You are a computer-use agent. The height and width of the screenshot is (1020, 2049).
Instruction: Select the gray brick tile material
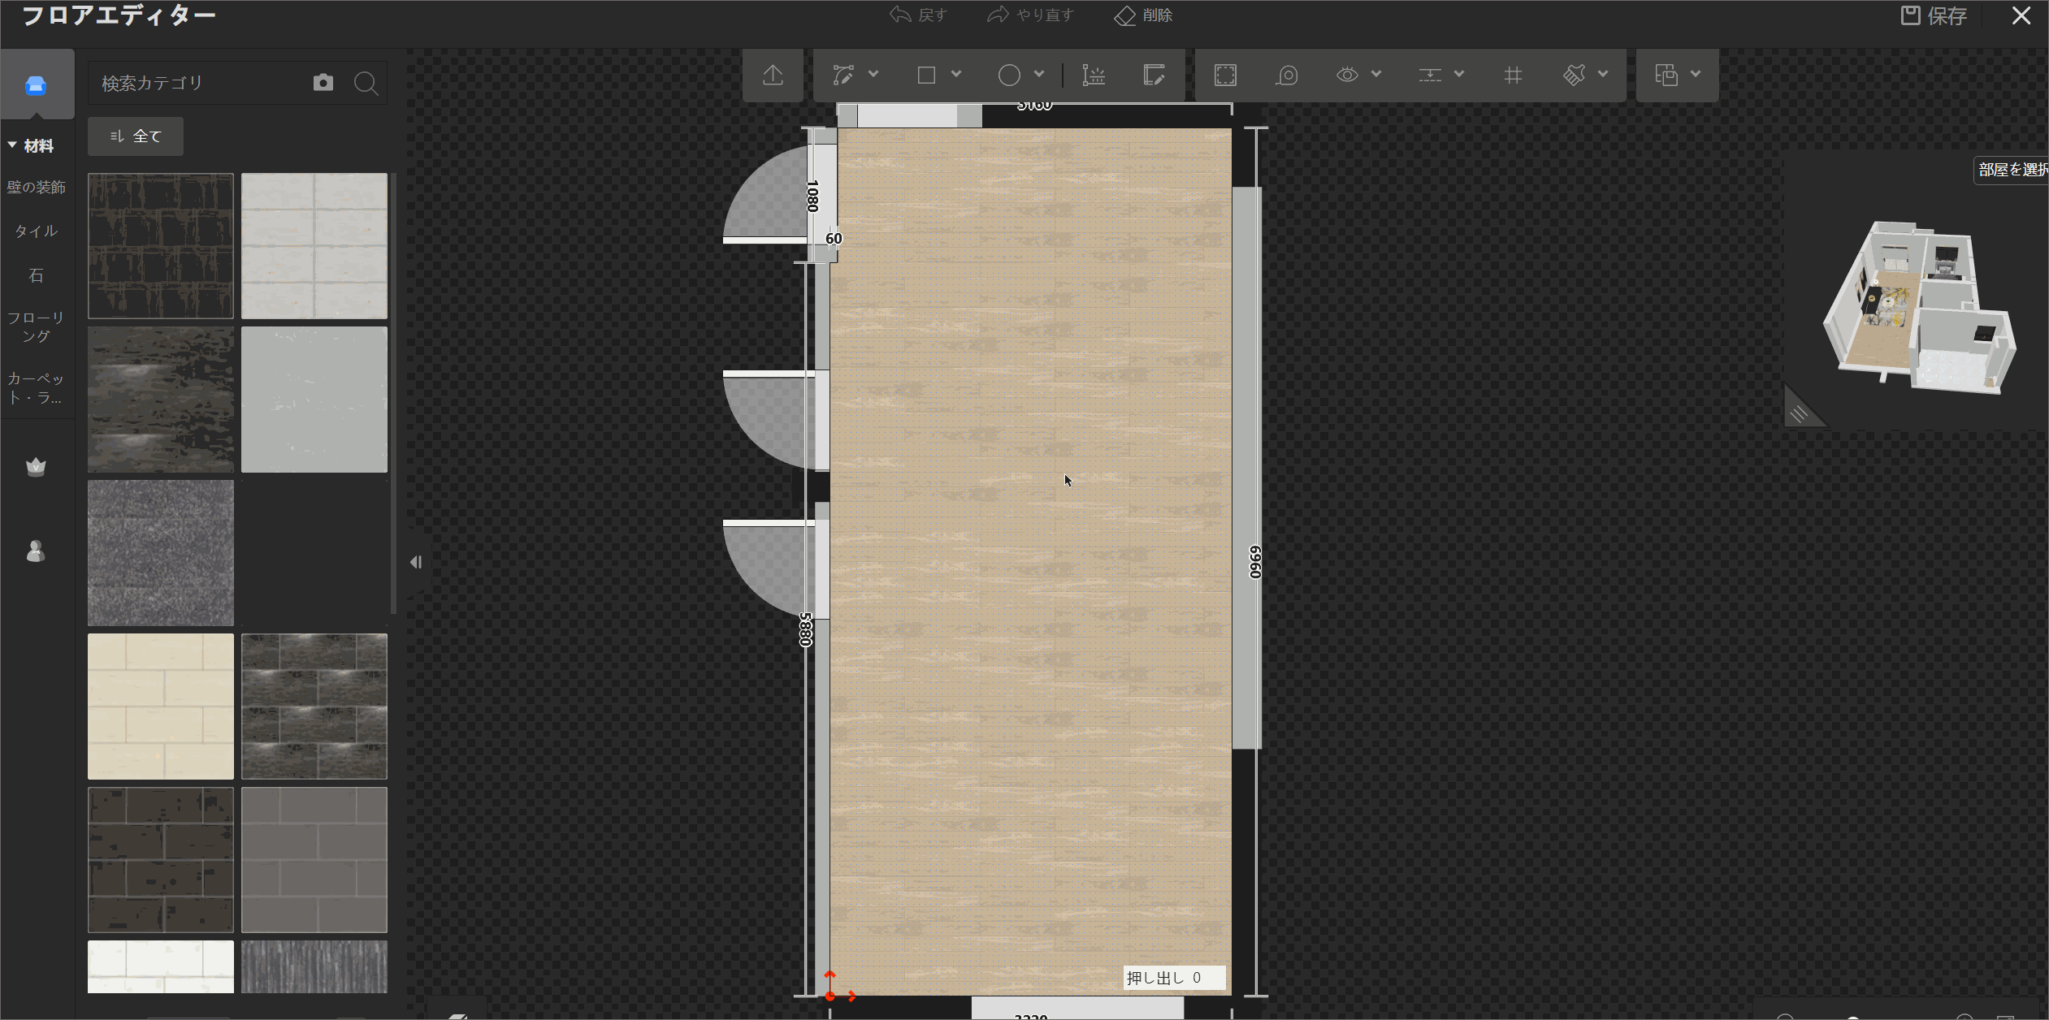tap(314, 860)
